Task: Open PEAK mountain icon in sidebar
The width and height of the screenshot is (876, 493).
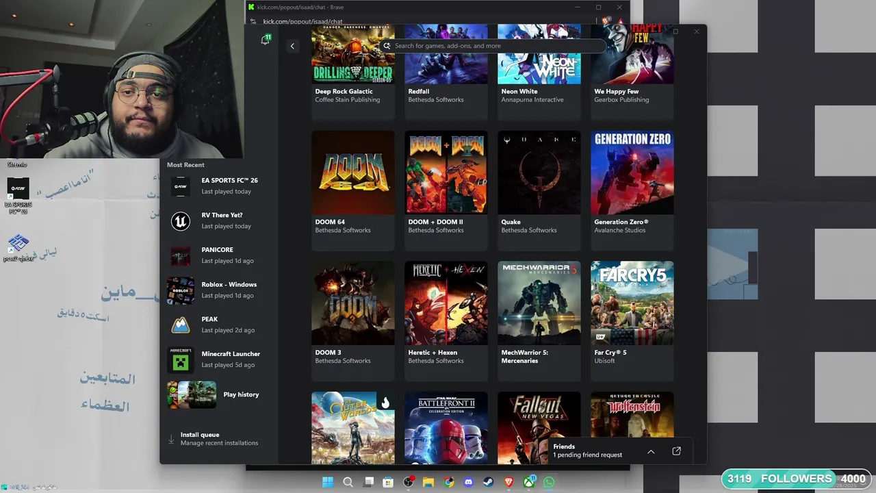Action: pyautogui.click(x=181, y=325)
